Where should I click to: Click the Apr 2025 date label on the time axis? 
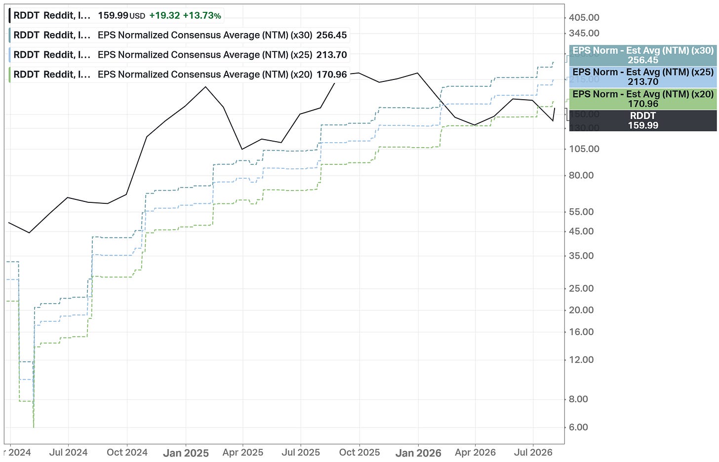click(x=243, y=453)
